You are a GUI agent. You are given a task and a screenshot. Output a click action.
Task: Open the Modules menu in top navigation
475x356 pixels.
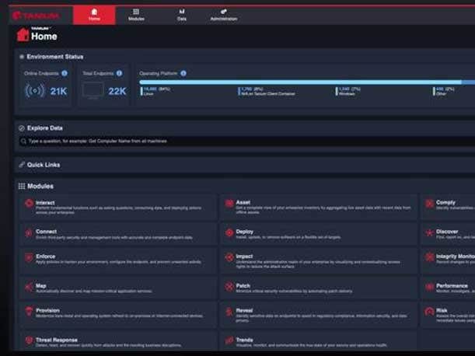coord(136,15)
